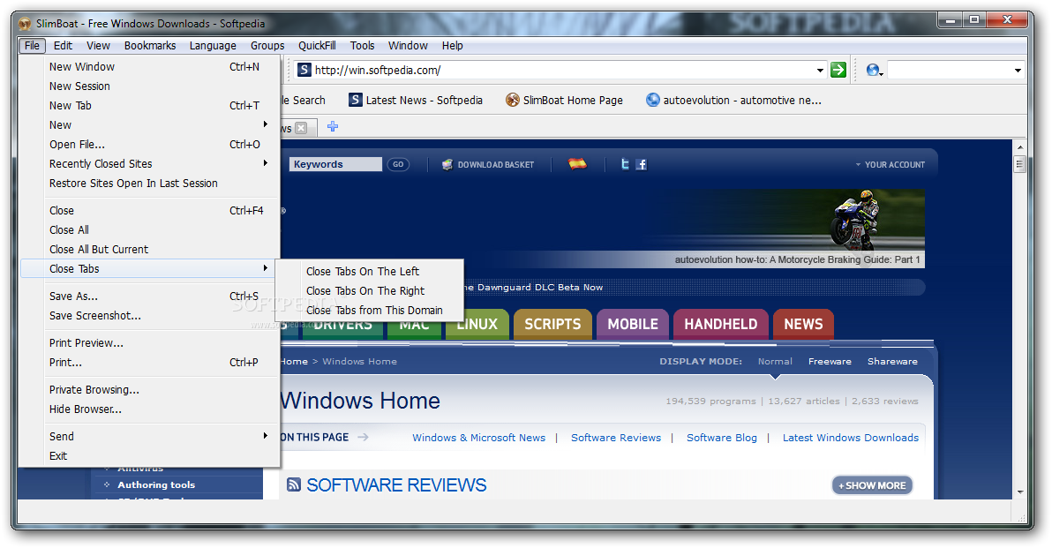1052x548 pixels.
Task: Switch display mode to Normal
Action: (775, 361)
